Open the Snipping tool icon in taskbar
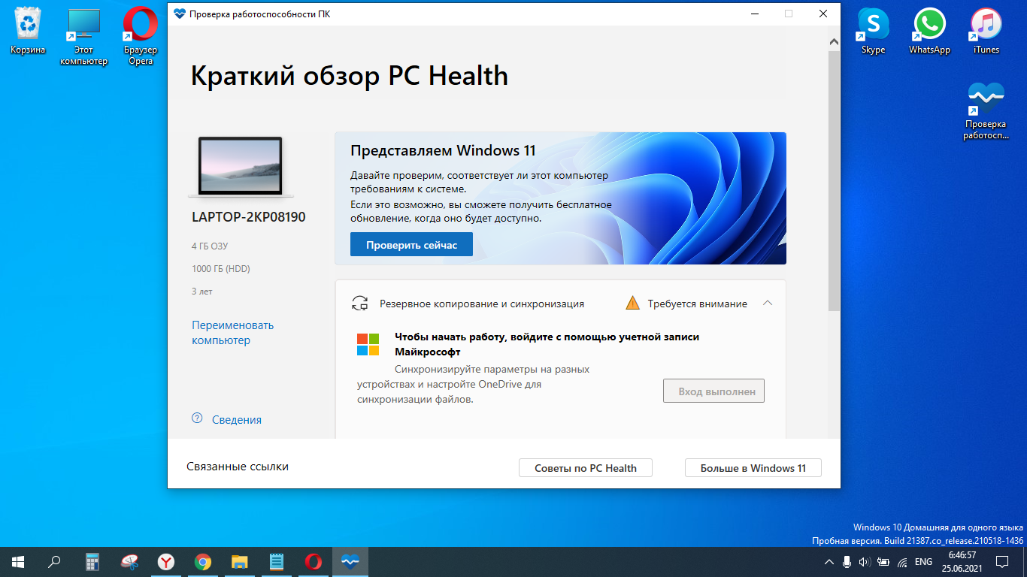Image resolution: width=1027 pixels, height=577 pixels. coord(129,561)
